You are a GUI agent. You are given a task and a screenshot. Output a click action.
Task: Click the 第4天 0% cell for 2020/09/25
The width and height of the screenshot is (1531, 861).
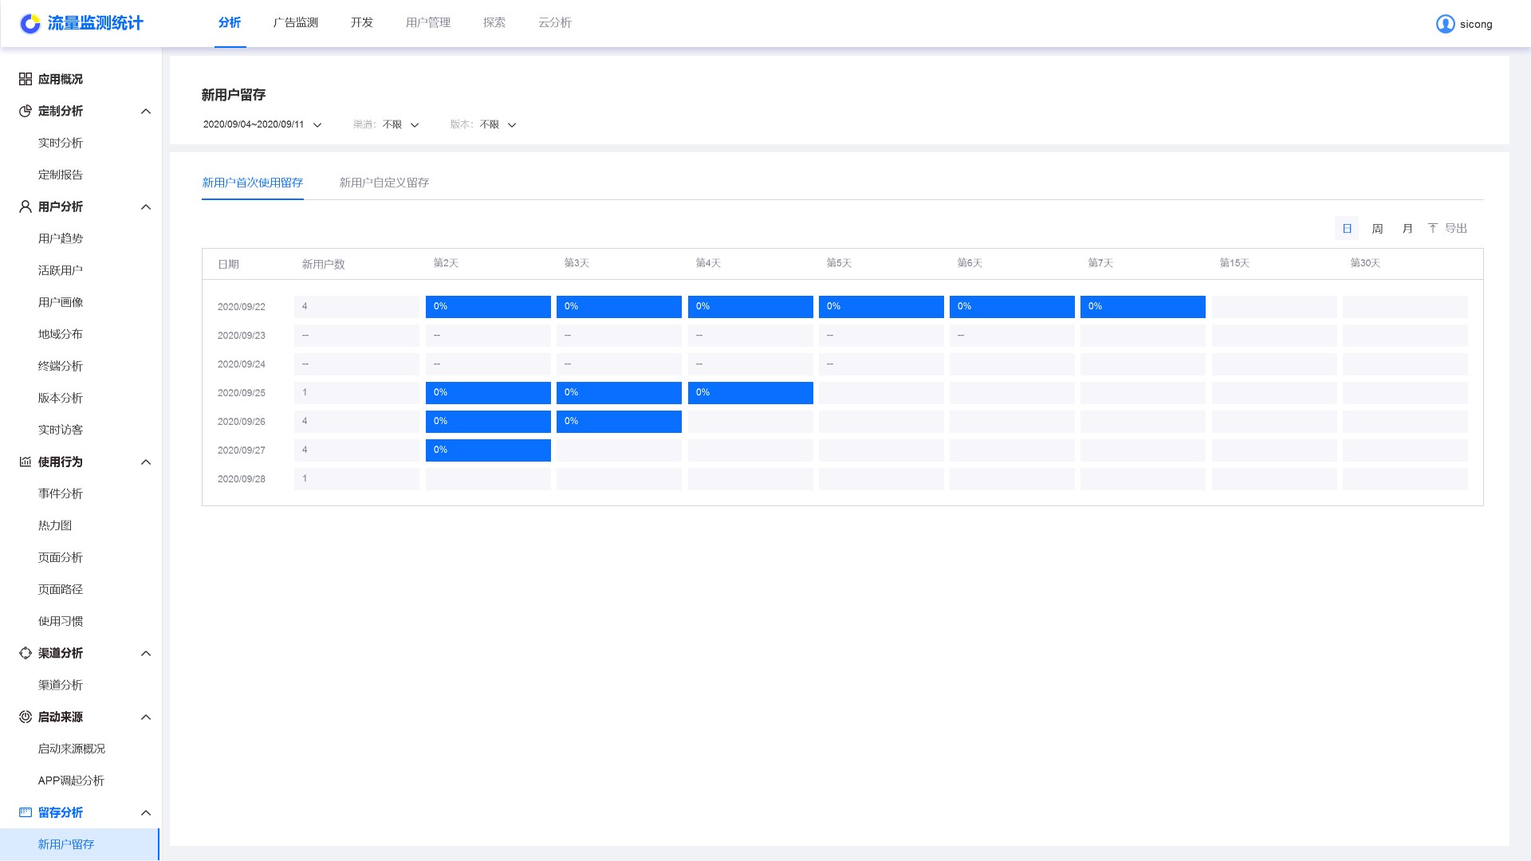(x=750, y=393)
